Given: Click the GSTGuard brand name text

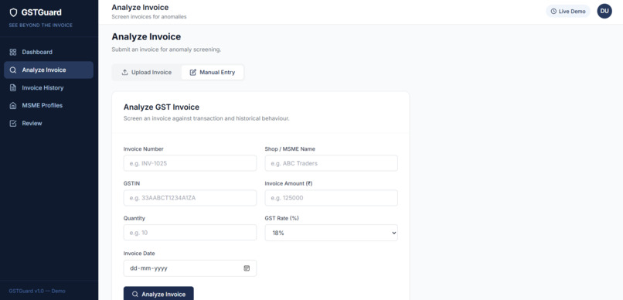Looking at the screenshot, I should coord(41,12).
